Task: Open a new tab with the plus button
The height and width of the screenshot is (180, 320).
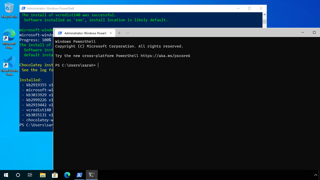Action: 119,33
